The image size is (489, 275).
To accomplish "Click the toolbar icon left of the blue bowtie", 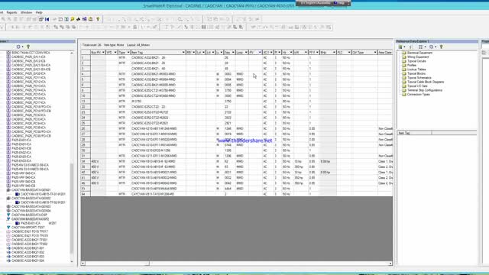I will click(40, 19).
